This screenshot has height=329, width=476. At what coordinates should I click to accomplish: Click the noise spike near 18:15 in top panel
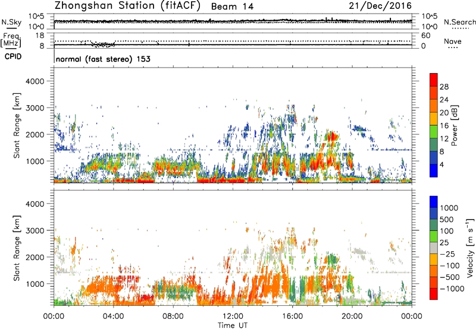tap(326, 19)
